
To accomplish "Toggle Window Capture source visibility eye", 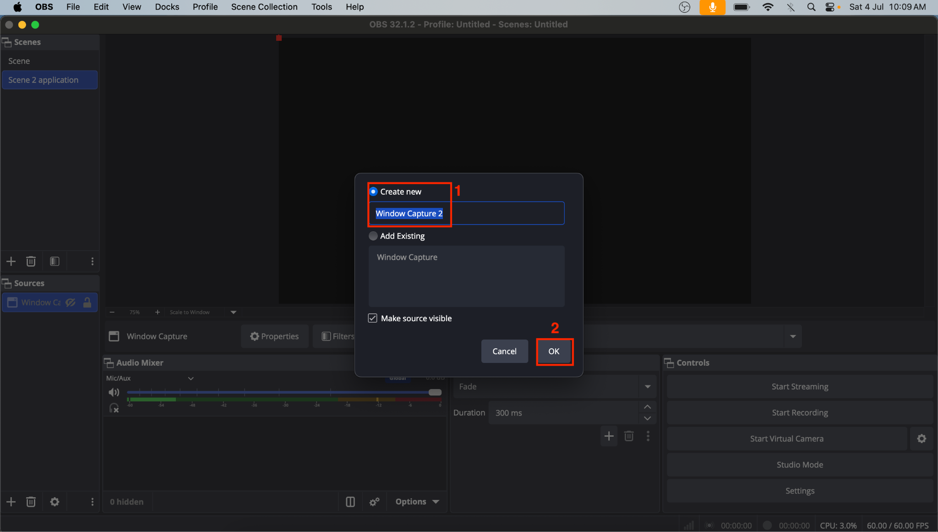I will pyautogui.click(x=71, y=302).
